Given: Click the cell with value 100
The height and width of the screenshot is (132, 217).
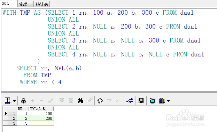Looking at the screenshot, I should pyautogui.click(x=41, y=114).
